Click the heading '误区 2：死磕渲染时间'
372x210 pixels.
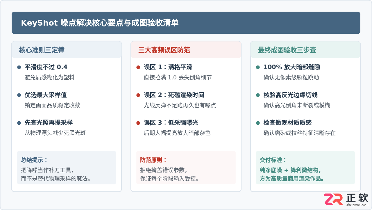point(174,95)
